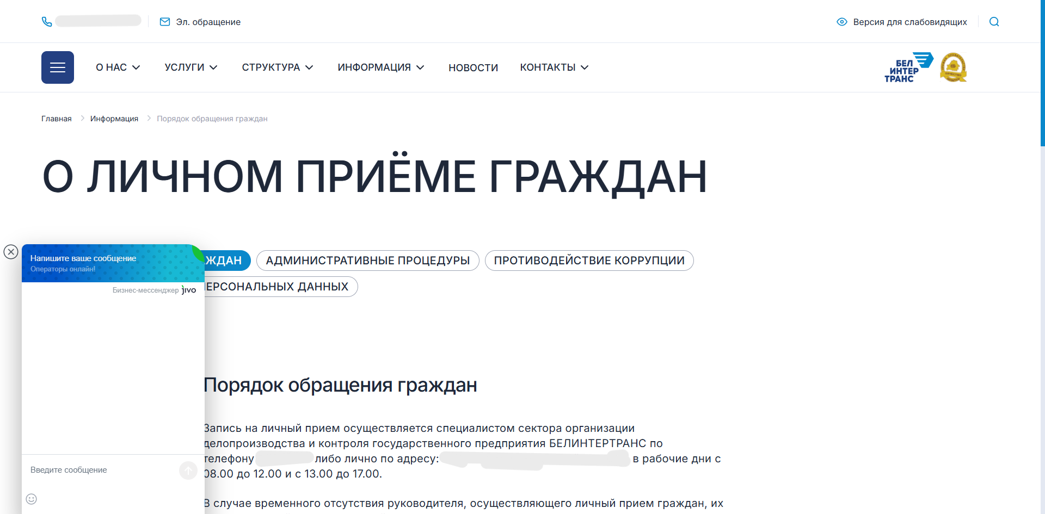Select the active blue tab ending in ЖДАН
The height and width of the screenshot is (514, 1045).
click(x=226, y=261)
